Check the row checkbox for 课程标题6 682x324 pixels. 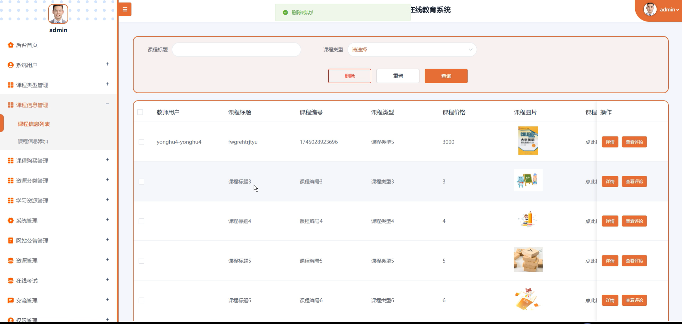click(x=141, y=300)
